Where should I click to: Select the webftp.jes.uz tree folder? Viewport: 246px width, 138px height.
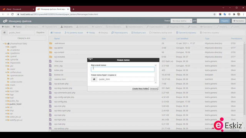[x=16, y=120]
